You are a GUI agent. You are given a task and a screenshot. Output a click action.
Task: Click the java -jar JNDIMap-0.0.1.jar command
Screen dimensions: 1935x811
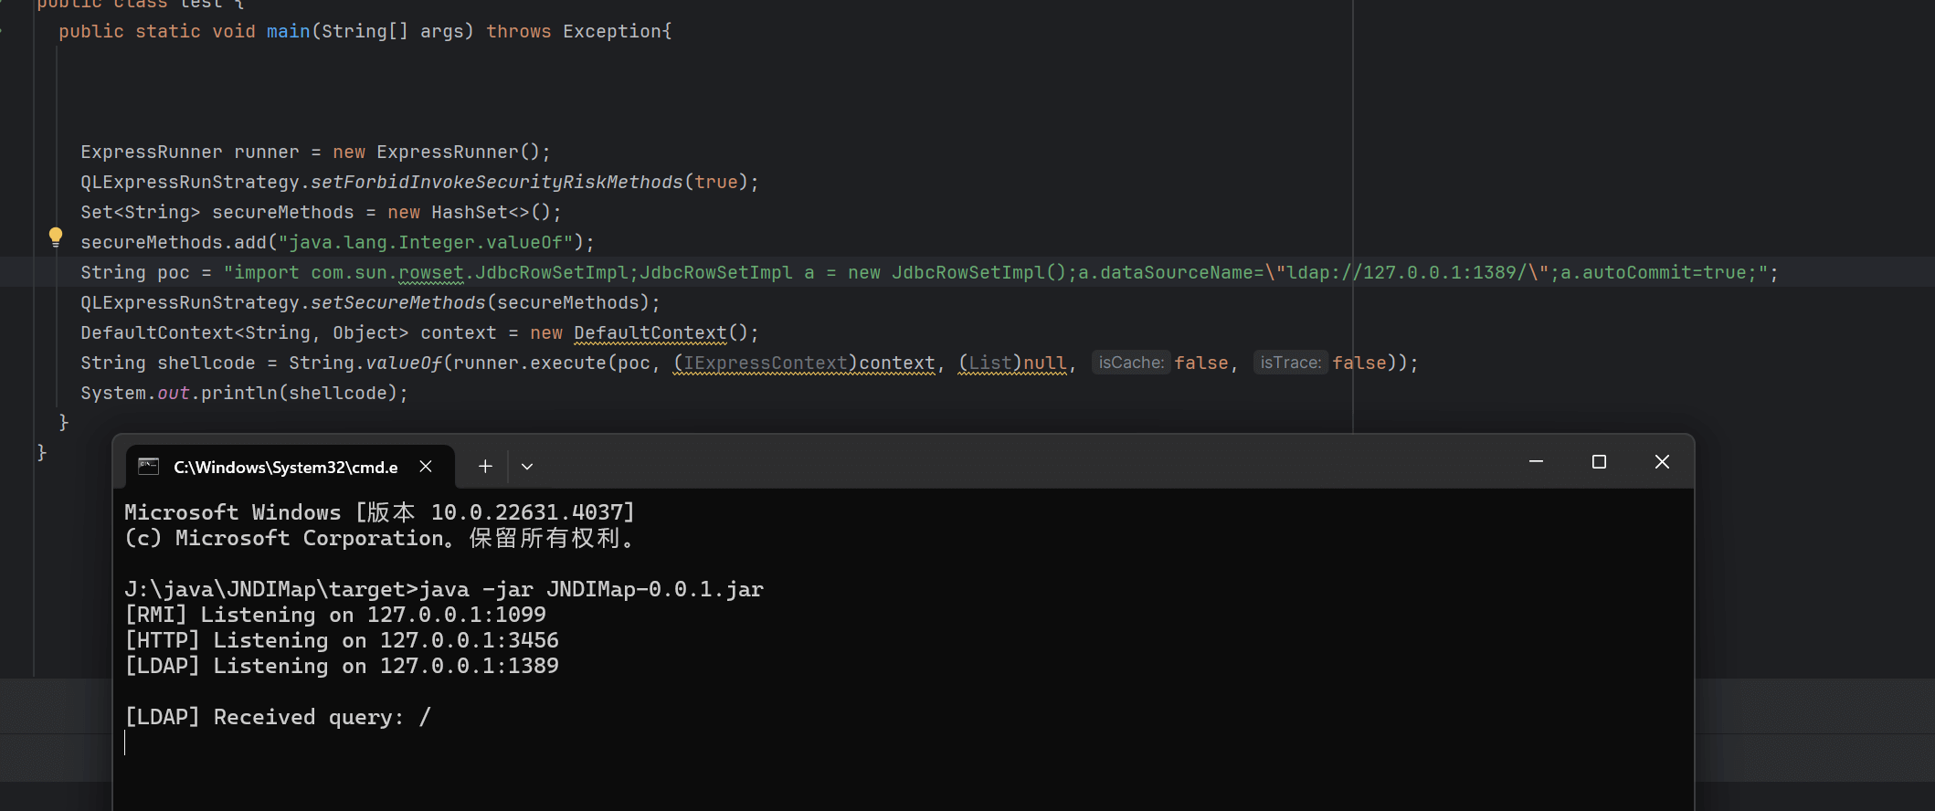pos(591,589)
